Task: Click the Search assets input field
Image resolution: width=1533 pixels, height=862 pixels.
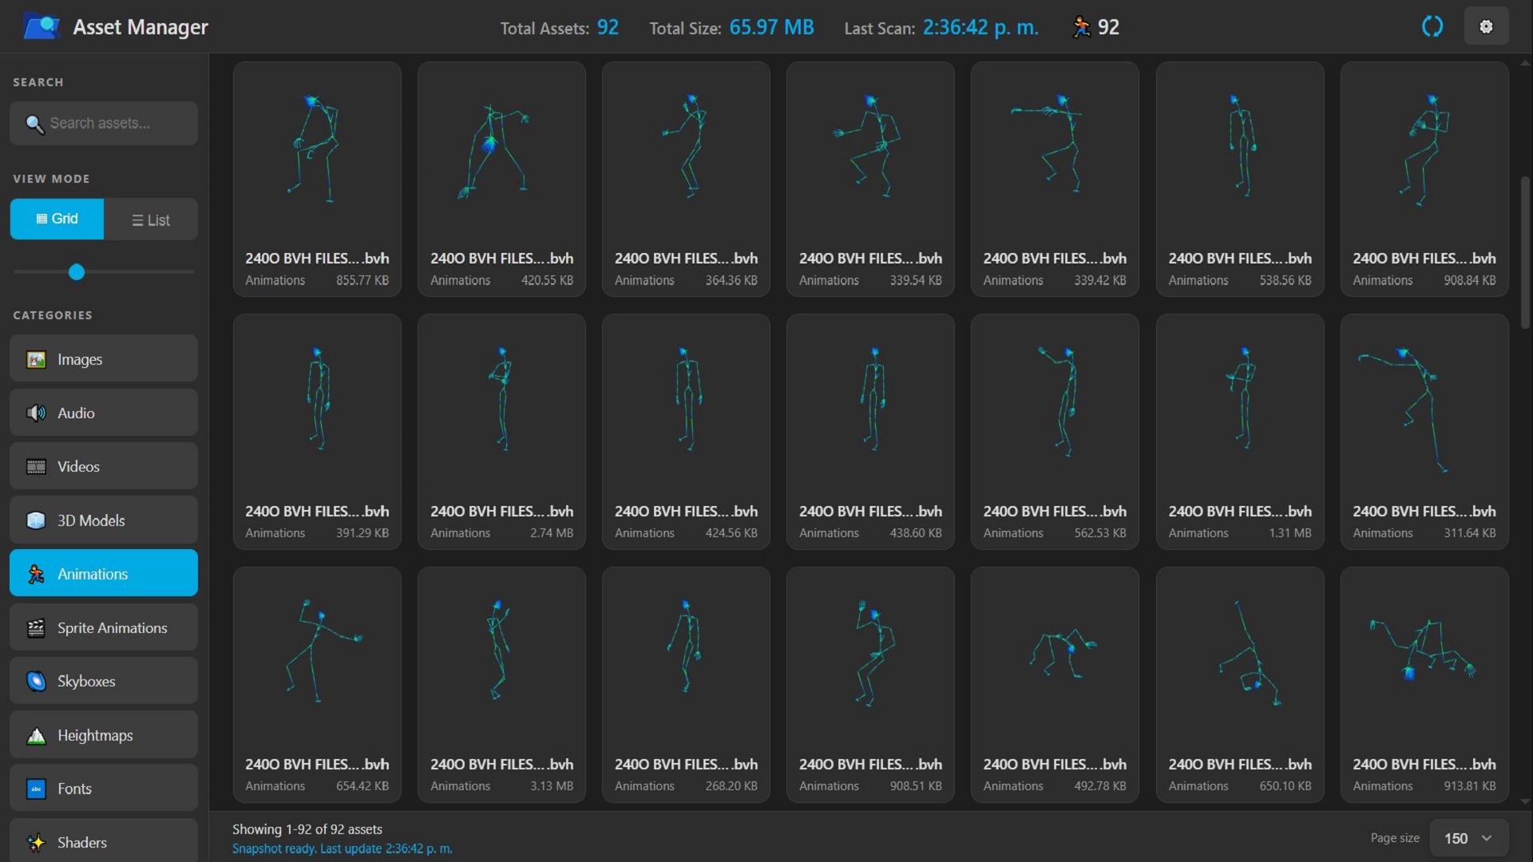Action: tap(112, 123)
